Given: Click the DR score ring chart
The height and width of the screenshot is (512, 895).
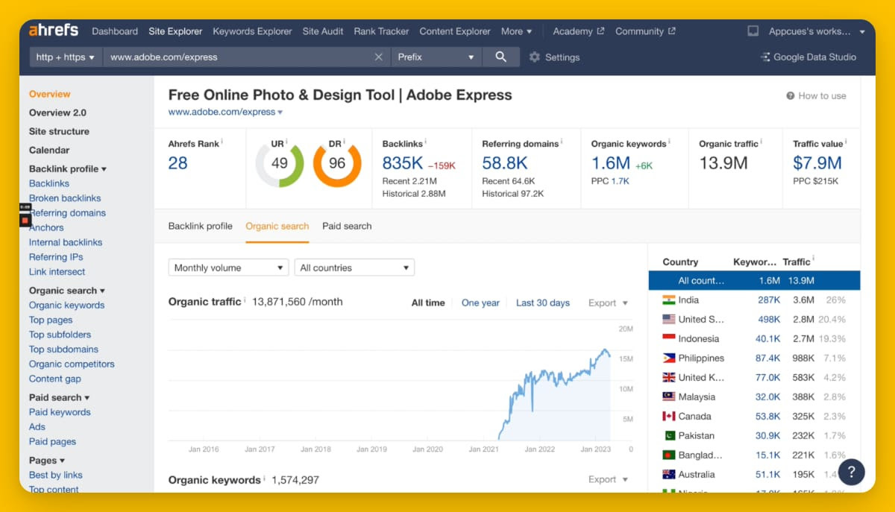Looking at the screenshot, I should (337, 162).
